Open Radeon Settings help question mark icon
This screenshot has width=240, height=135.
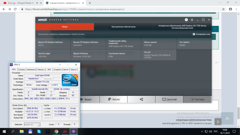pos(186,20)
